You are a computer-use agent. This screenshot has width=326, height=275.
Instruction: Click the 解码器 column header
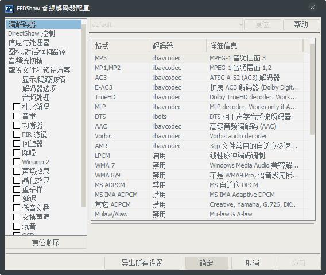pyautogui.click(x=178, y=46)
